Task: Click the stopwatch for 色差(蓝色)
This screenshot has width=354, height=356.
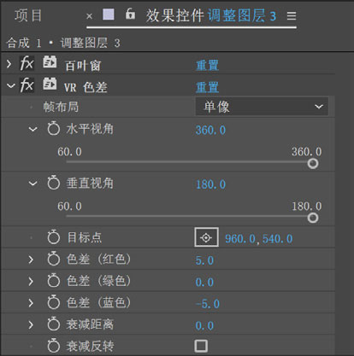Action: pyautogui.click(x=54, y=302)
